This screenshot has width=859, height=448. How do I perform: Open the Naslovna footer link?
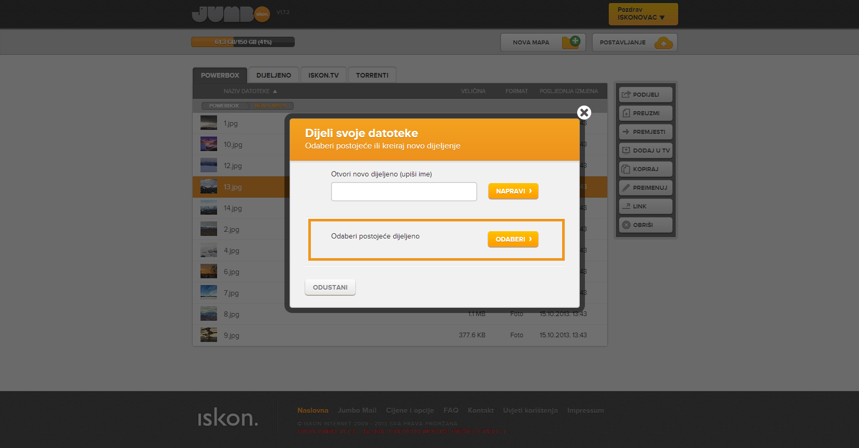(x=313, y=410)
